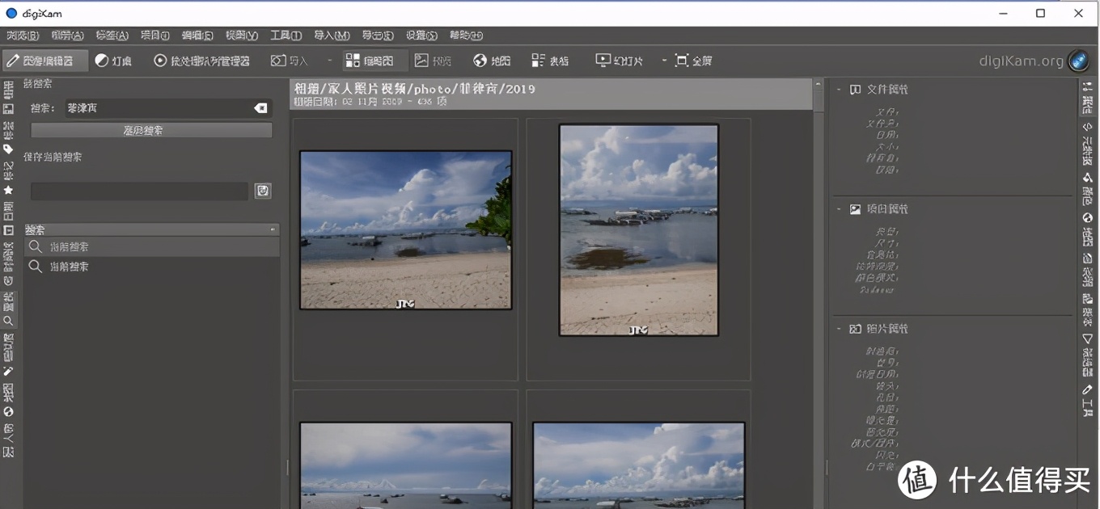Screen dimensions: 1100x509
Task: Open the Settings (设置) menu
Action: click(421, 36)
